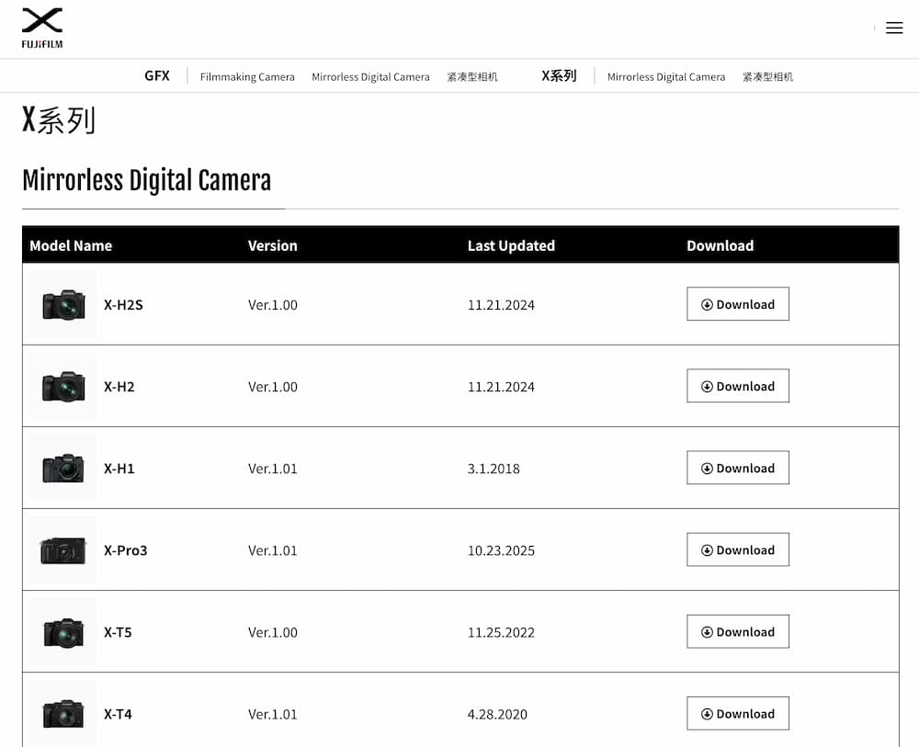Screen dimensions: 919x747
Task: Download firmware for X-H1
Action: (x=738, y=468)
